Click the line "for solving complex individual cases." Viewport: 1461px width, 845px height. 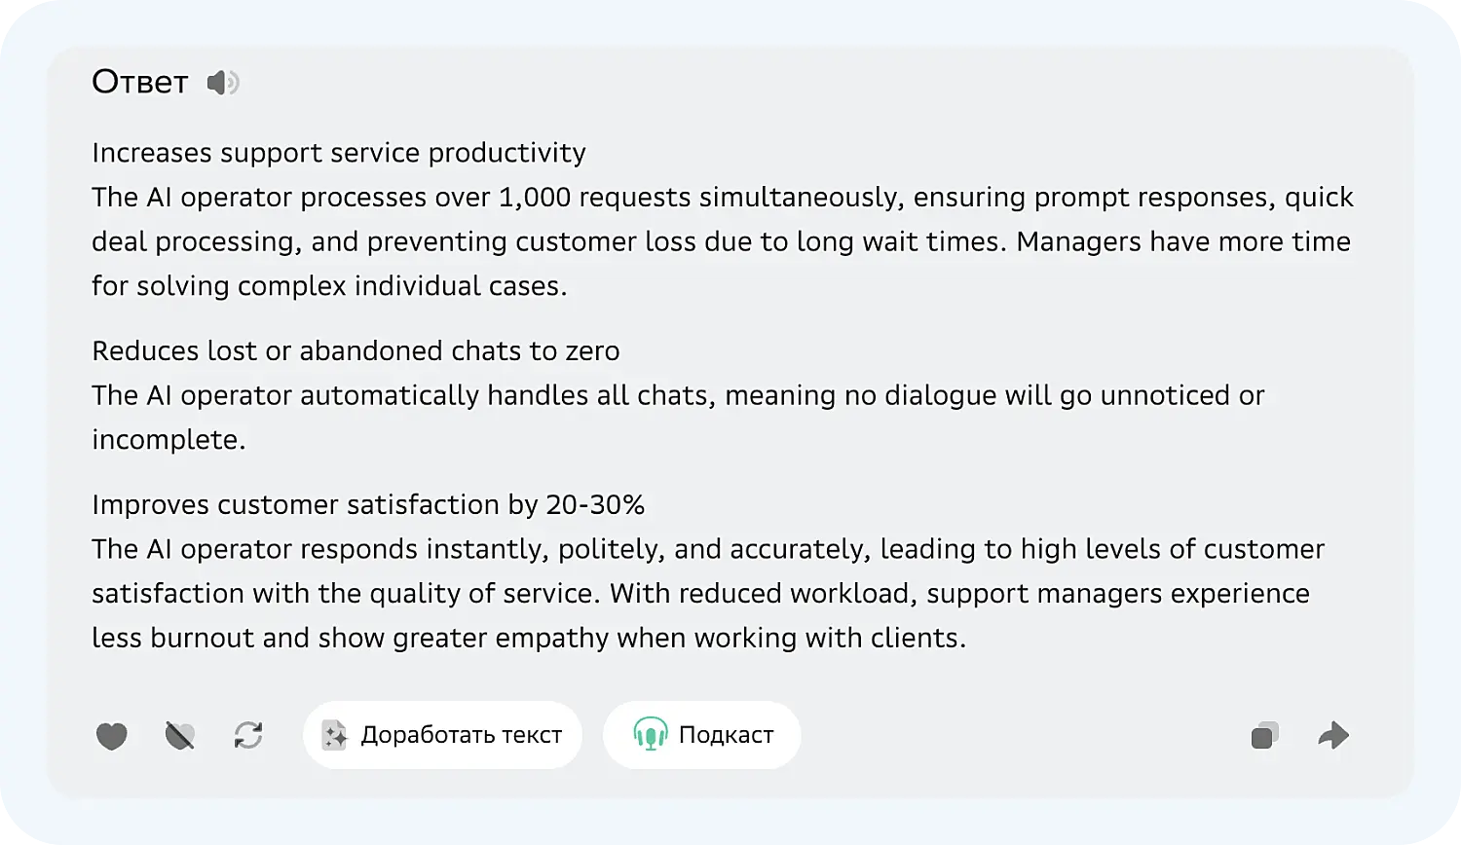click(x=329, y=286)
